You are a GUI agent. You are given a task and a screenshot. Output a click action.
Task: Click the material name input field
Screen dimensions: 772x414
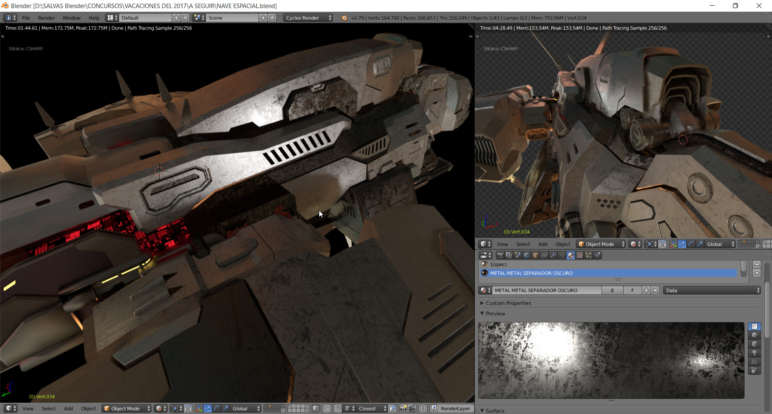547,290
